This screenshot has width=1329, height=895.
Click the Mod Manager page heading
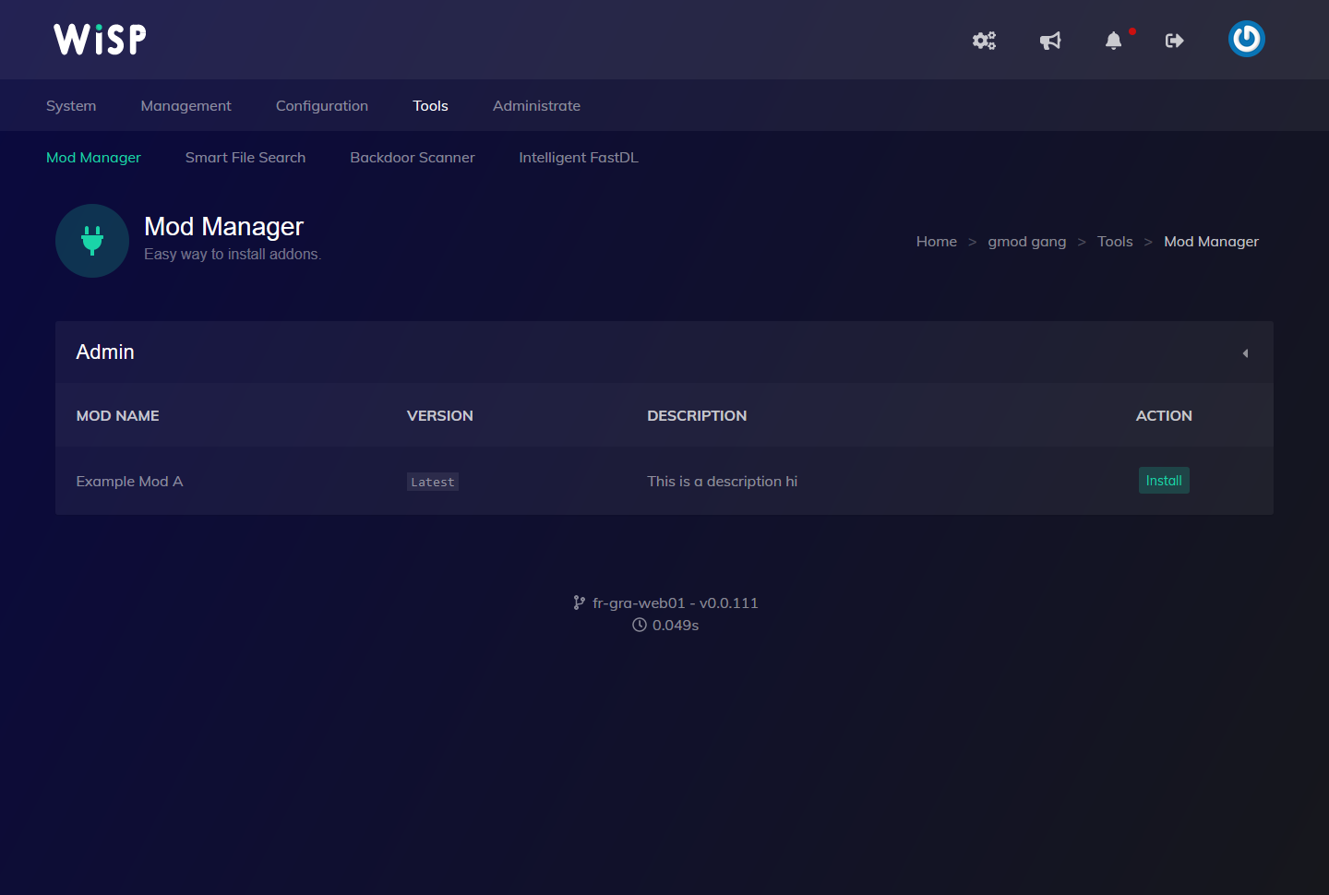point(223,226)
